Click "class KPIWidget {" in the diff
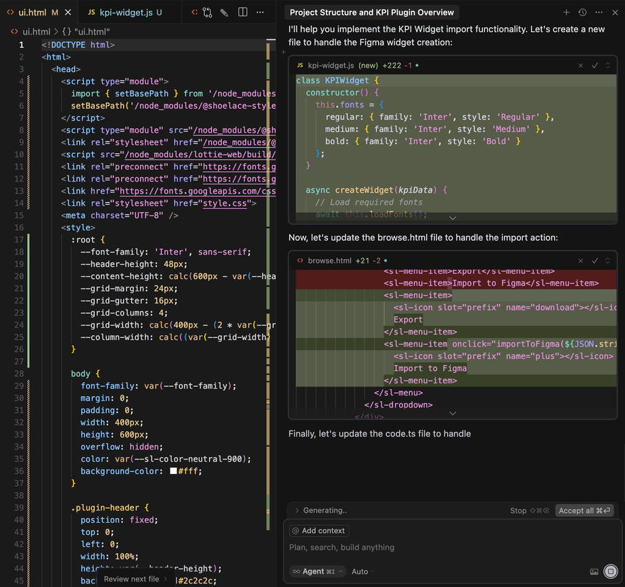 point(338,80)
